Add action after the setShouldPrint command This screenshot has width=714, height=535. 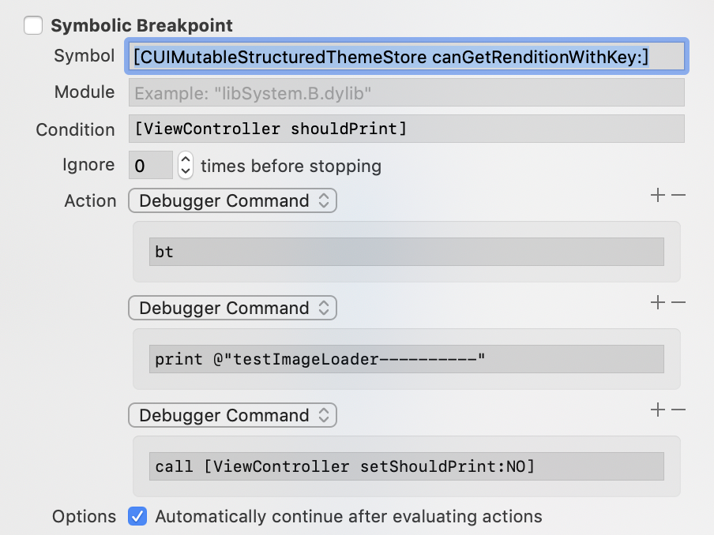point(657,410)
